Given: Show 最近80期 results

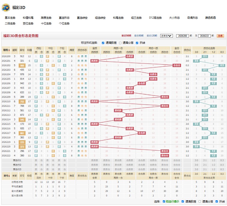Looking at the screenshot, I should coord(139,35).
